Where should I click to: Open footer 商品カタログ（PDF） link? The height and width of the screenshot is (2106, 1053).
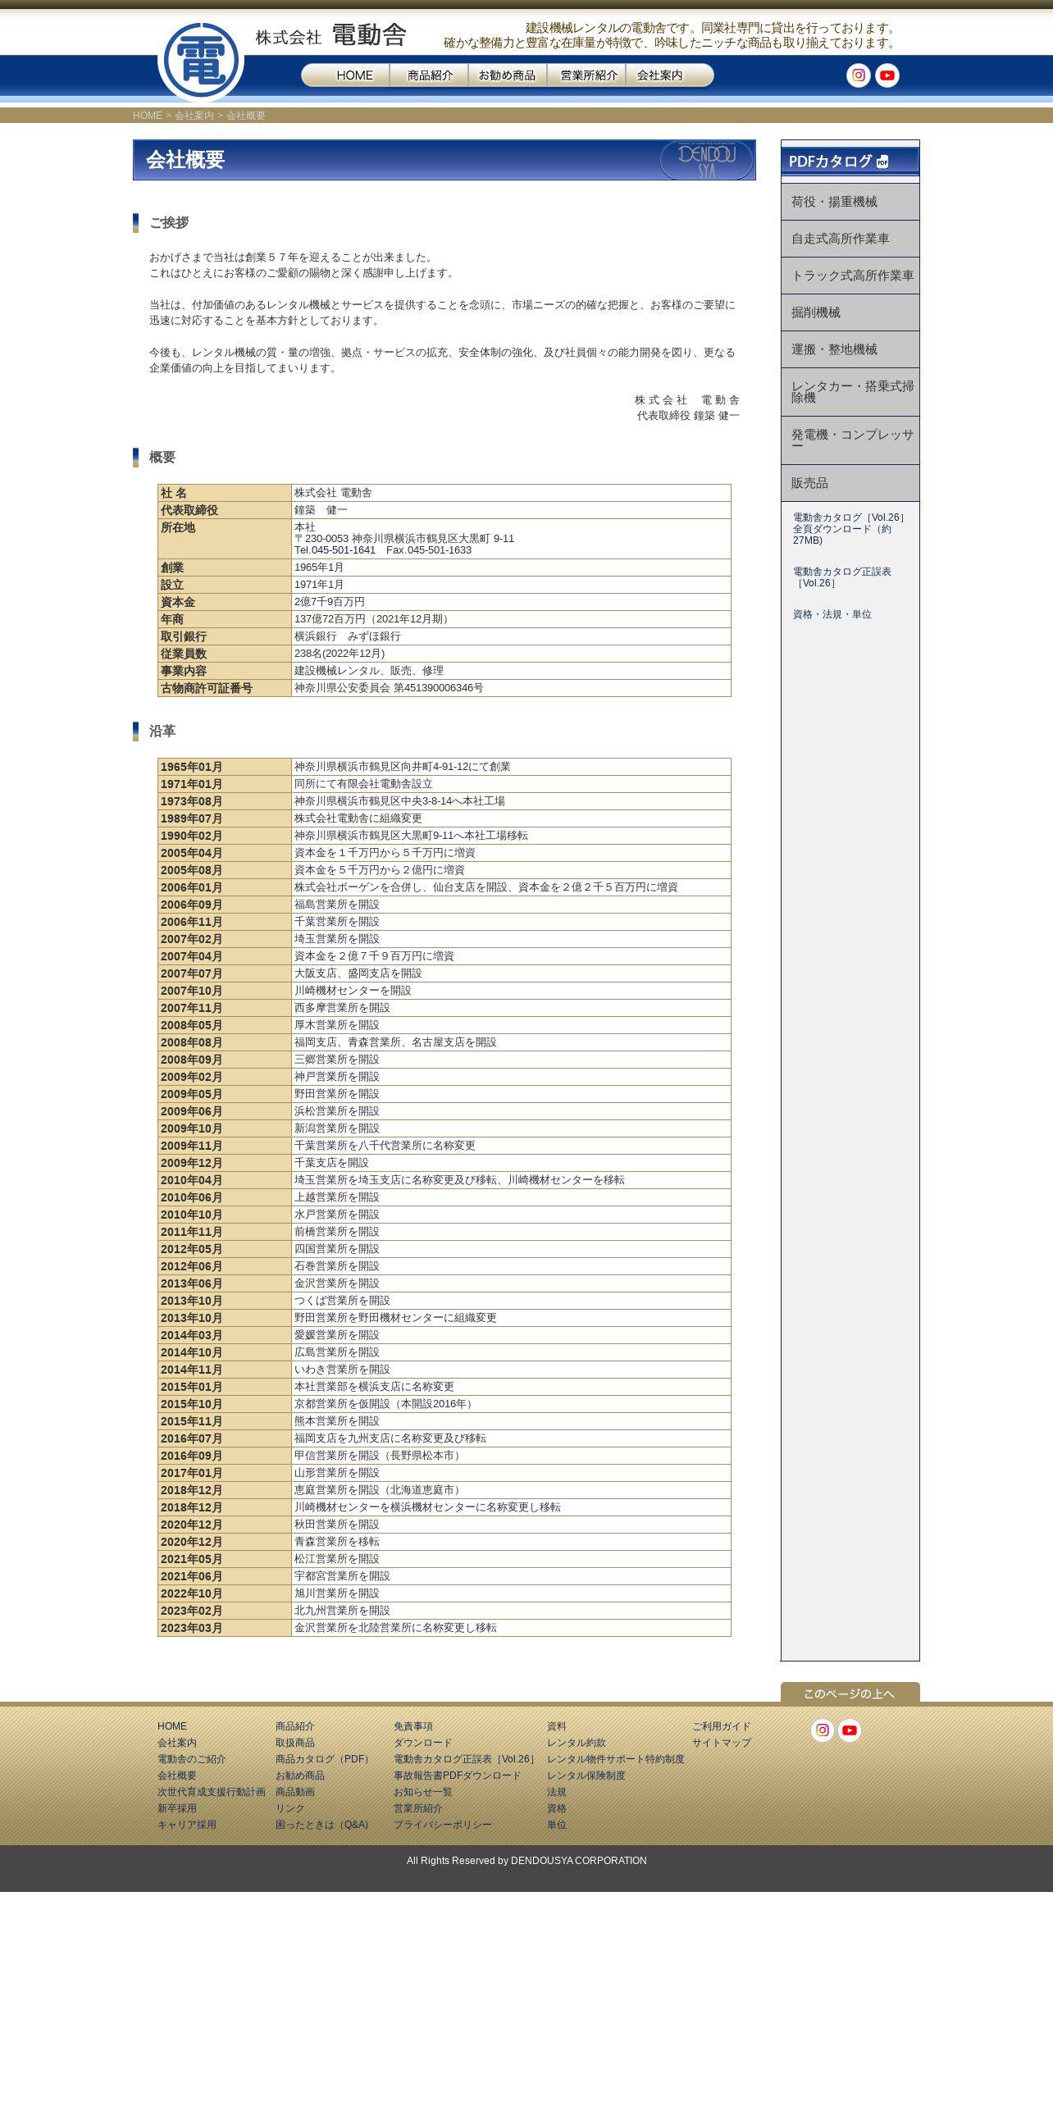point(325,1759)
